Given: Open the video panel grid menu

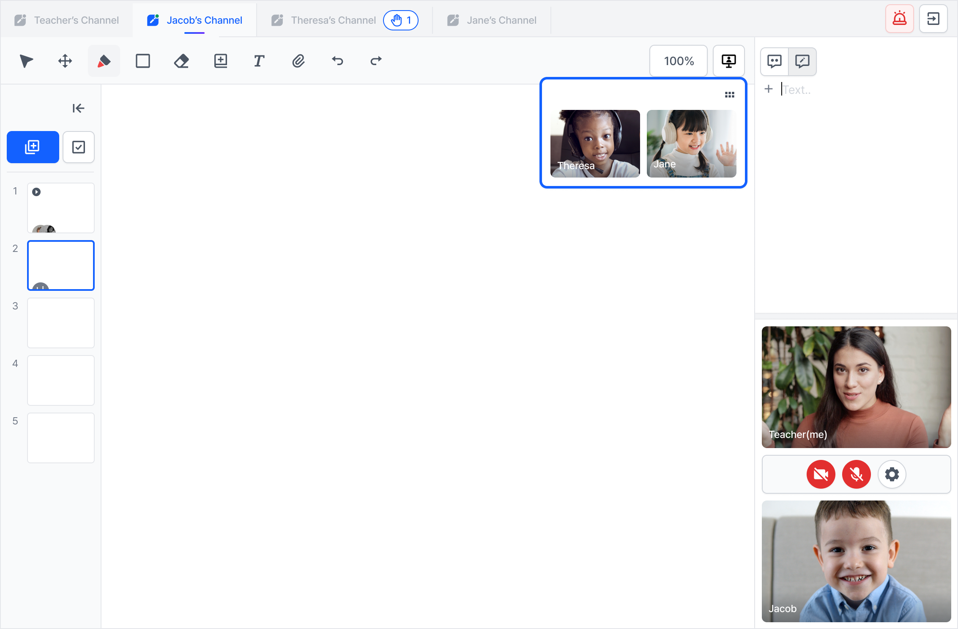Looking at the screenshot, I should tap(730, 95).
